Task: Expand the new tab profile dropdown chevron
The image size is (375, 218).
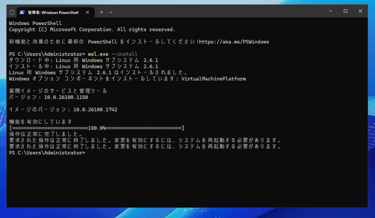Action: pyautogui.click(x=111, y=12)
